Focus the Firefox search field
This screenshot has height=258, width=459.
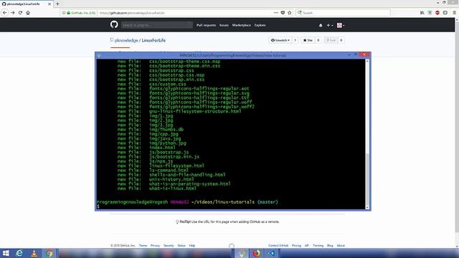point(343,13)
